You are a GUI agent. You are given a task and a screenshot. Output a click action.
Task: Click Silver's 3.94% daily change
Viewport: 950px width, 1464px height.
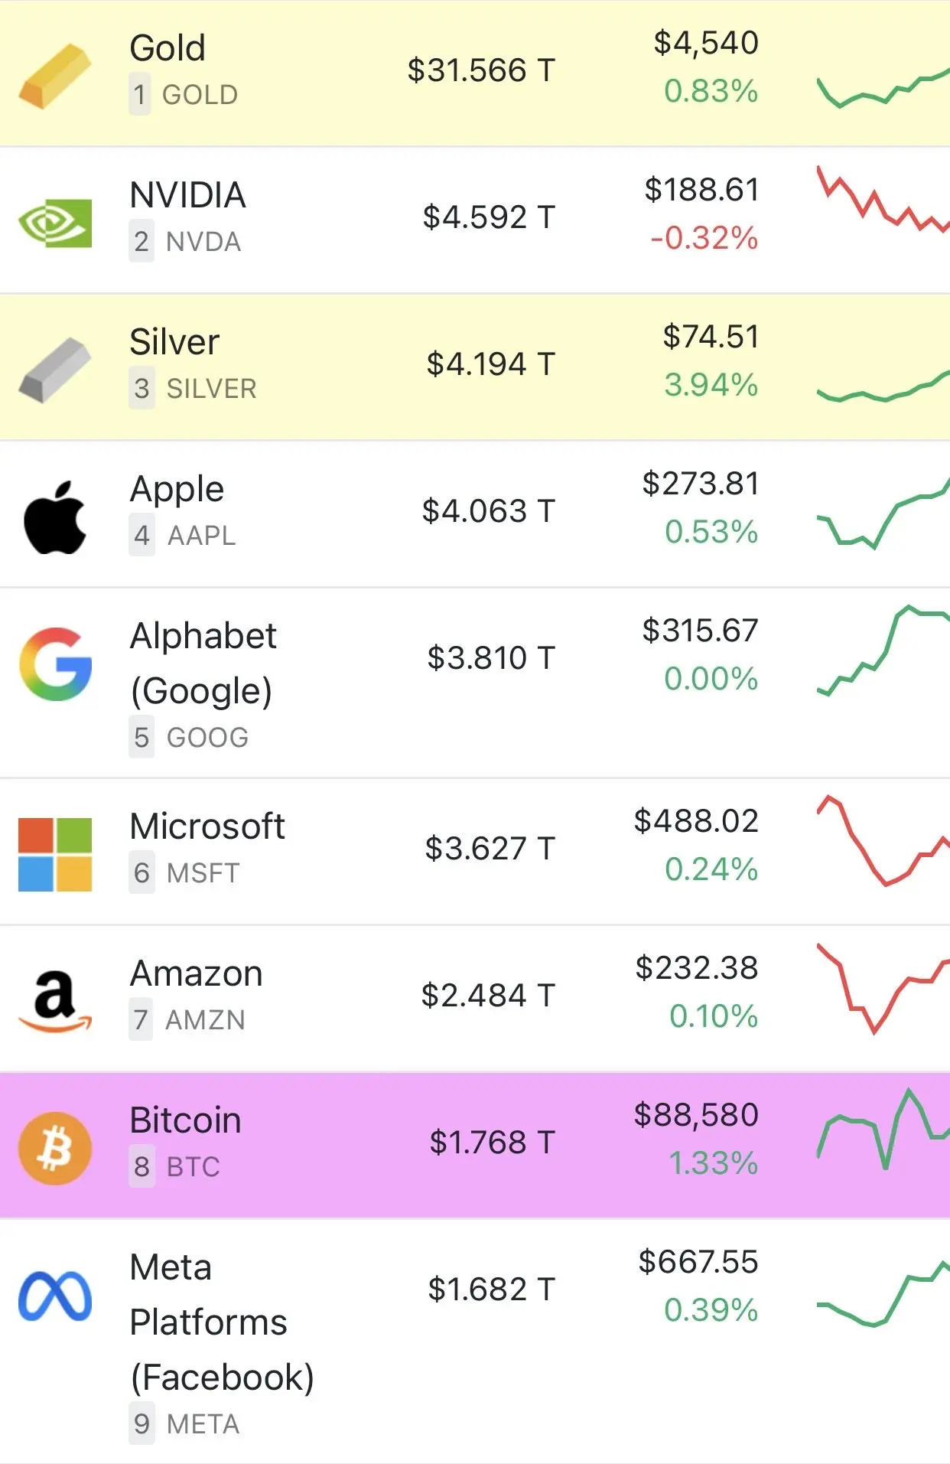pos(711,385)
